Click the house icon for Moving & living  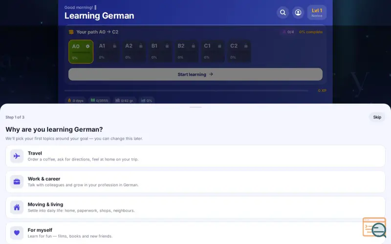(x=17, y=207)
